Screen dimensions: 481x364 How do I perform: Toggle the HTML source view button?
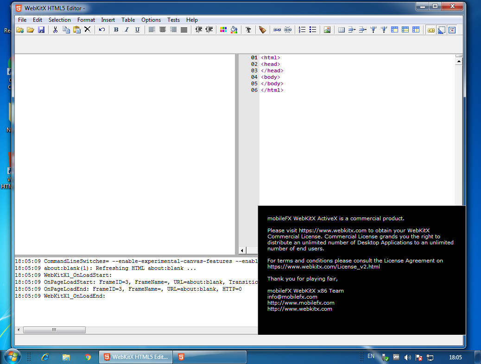coord(431,30)
